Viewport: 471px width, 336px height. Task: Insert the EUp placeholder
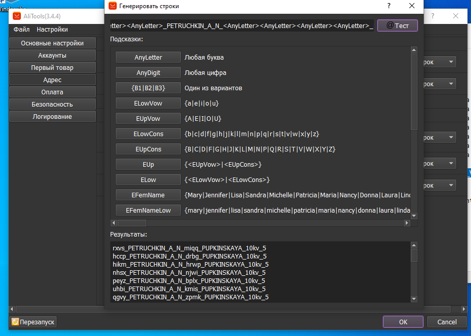[x=148, y=164]
